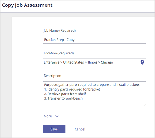Open the location picker pin icon
Viewport: 155px width, 138px height.
click(x=142, y=62)
